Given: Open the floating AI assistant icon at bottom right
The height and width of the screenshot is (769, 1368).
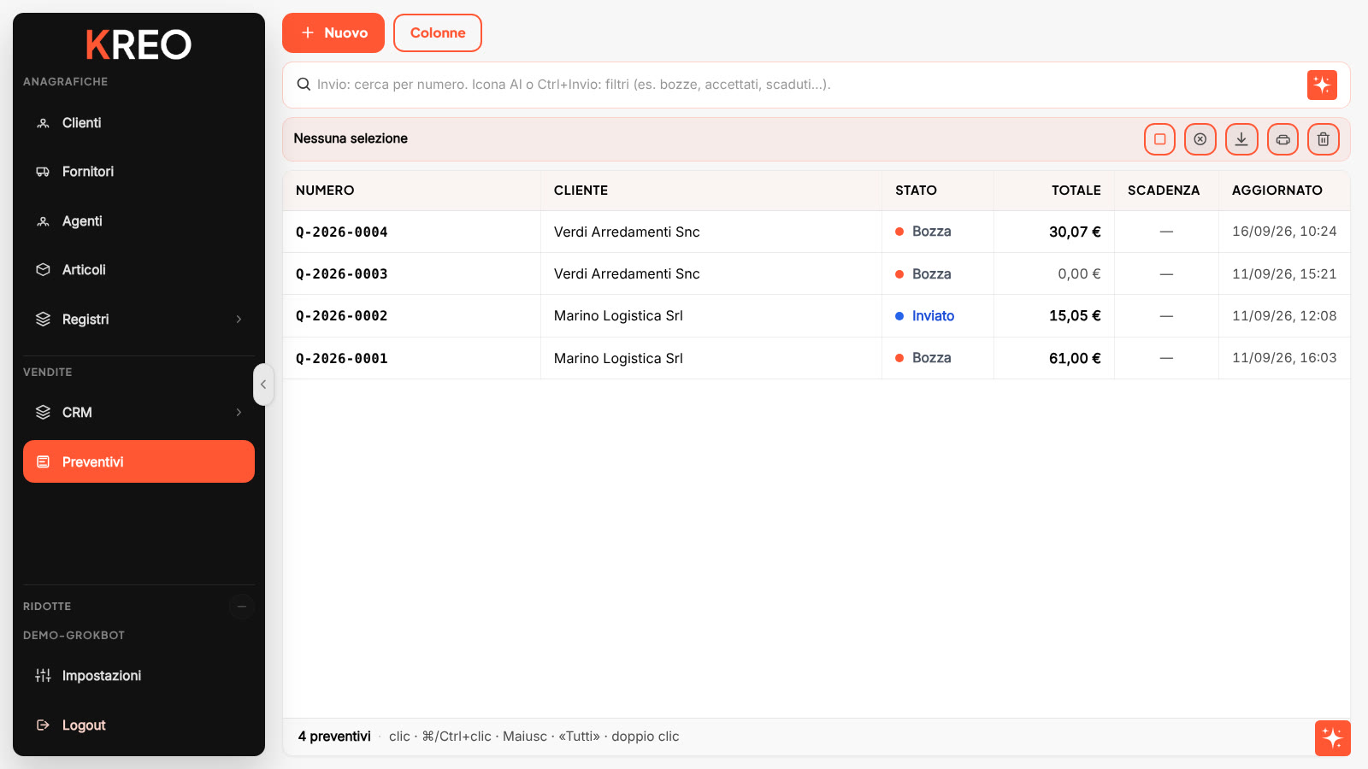Looking at the screenshot, I should pos(1332,738).
